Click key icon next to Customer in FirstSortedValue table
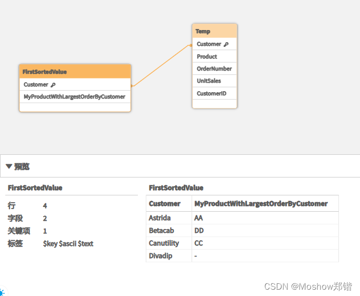This screenshot has width=360, height=296. click(x=53, y=85)
